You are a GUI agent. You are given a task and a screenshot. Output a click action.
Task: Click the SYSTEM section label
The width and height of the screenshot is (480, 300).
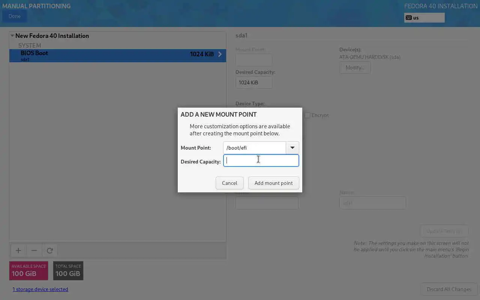(x=30, y=45)
